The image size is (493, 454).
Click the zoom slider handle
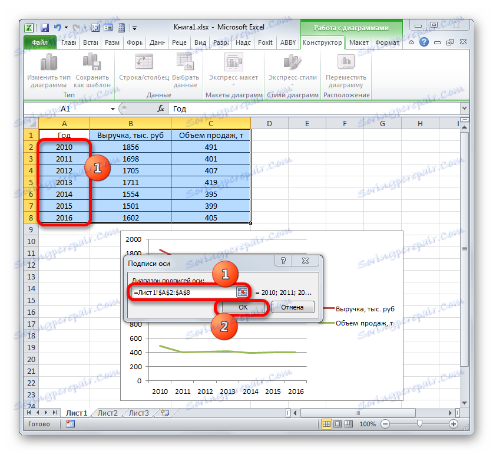[419, 424]
